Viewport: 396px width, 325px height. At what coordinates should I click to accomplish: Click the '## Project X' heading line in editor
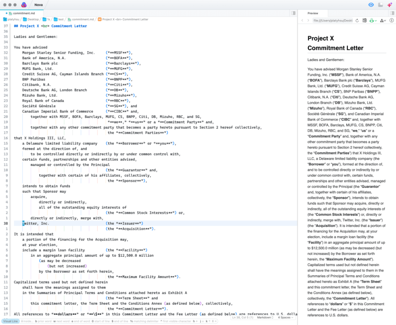pos(50,26)
